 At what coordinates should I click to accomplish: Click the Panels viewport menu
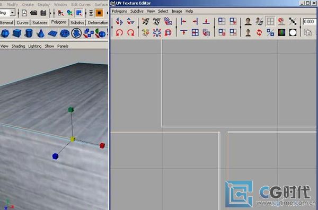tap(63, 46)
